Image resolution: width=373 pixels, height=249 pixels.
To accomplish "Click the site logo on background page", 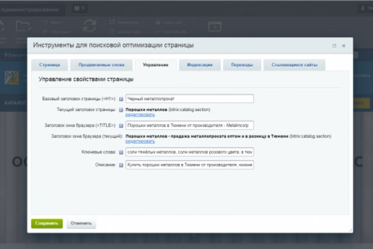I will pyautogui.click(x=11, y=78).
